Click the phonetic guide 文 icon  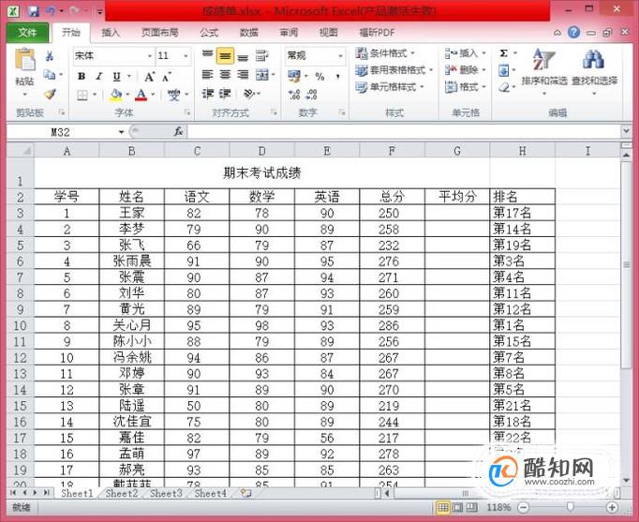pos(173,95)
